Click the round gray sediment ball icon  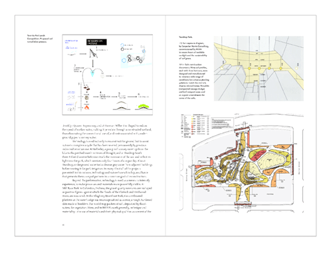coord(86,98)
